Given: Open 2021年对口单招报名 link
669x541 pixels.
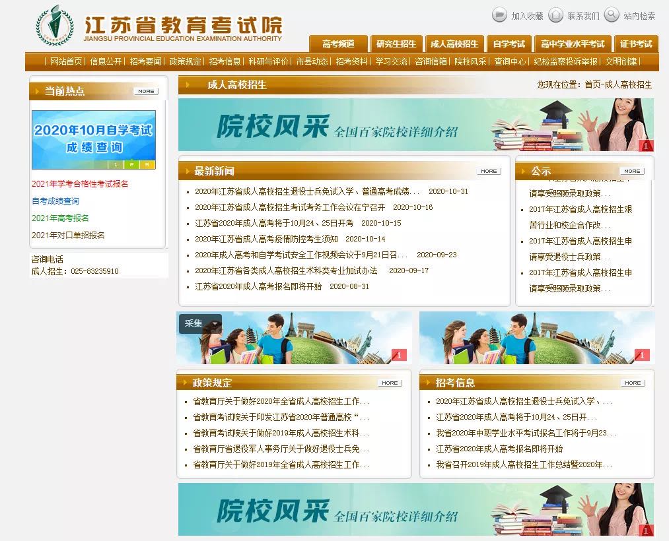Looking at the screenshot, I should tap(68, 235).
